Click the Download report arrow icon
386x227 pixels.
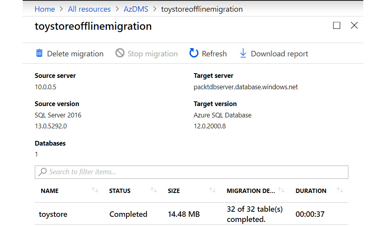click(243, 53)
